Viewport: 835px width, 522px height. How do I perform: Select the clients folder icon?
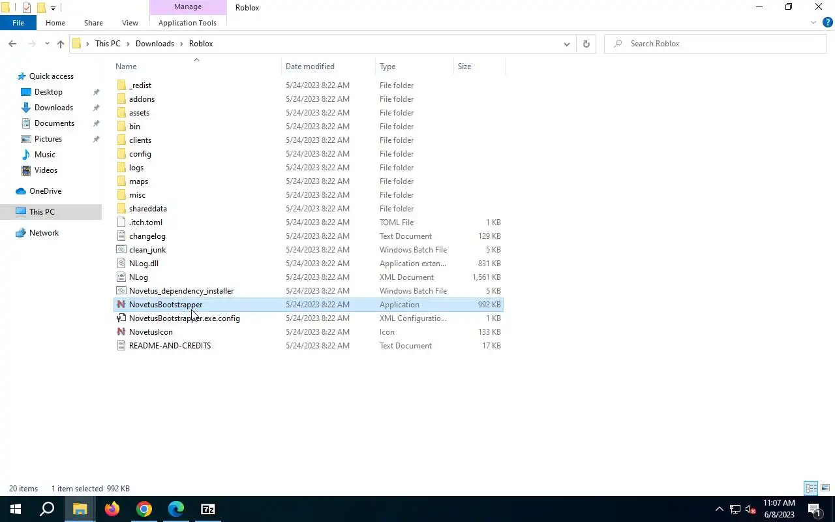[x=121, y=140]
